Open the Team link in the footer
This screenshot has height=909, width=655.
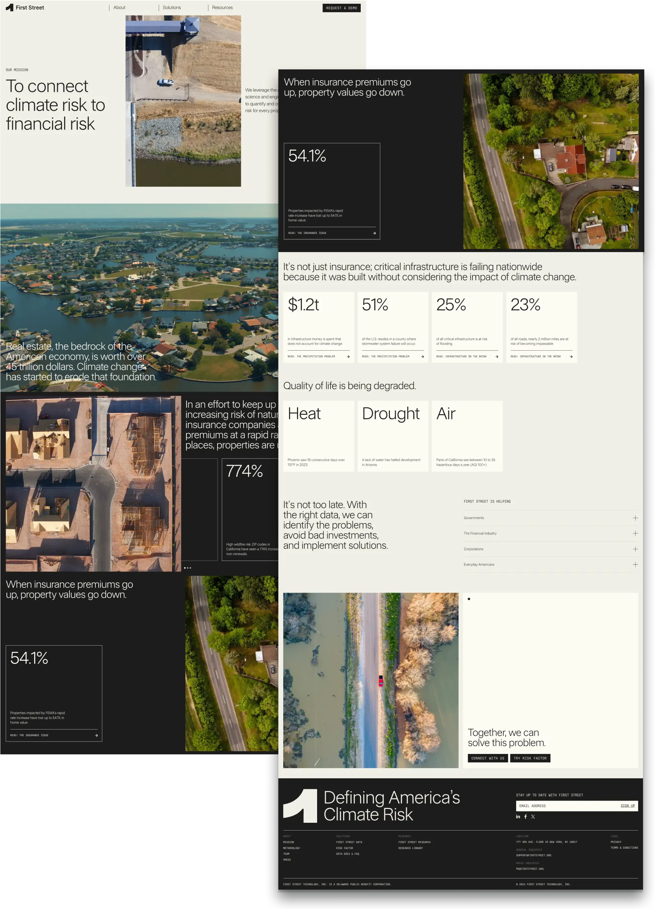click(286, 854)
